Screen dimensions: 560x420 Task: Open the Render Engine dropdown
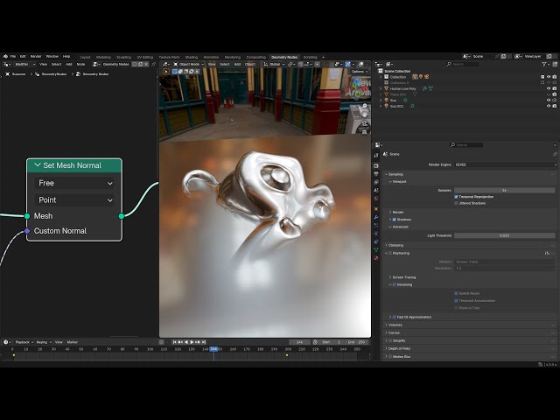click(x=506, y=164)
